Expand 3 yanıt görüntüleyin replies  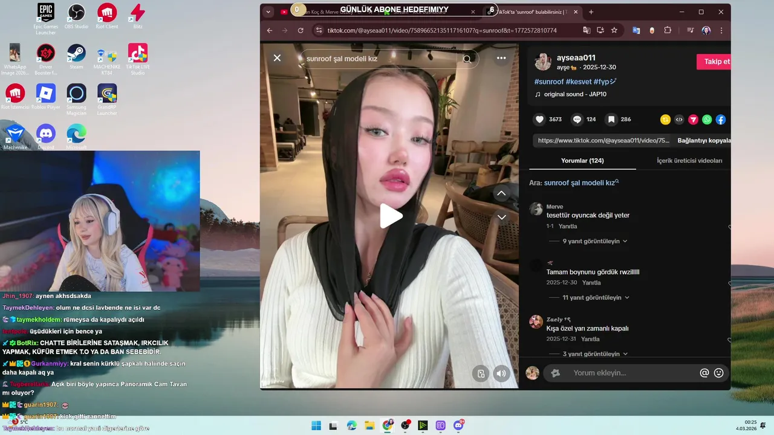(595, 354)
